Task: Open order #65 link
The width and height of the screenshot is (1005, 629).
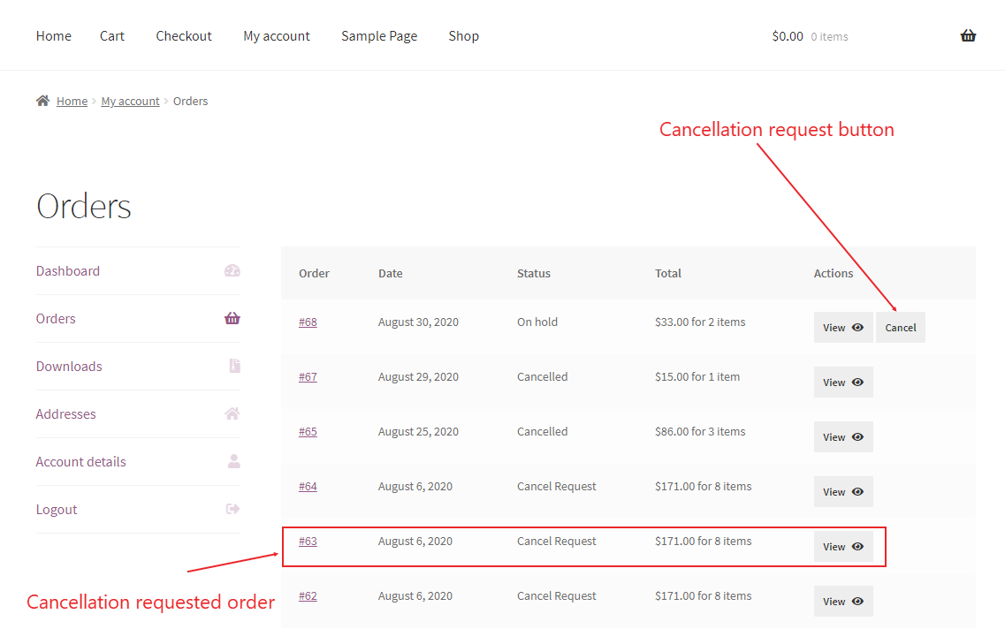Action: tap(308, 432)
